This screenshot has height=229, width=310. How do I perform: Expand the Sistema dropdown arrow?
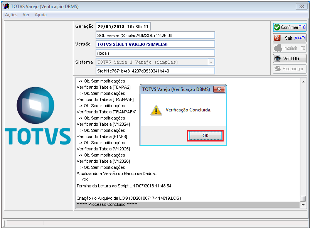click(211, 62)
